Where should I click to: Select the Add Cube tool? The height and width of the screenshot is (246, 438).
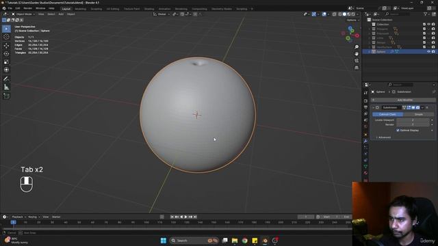pyautogui.click(x=6, y=96)
